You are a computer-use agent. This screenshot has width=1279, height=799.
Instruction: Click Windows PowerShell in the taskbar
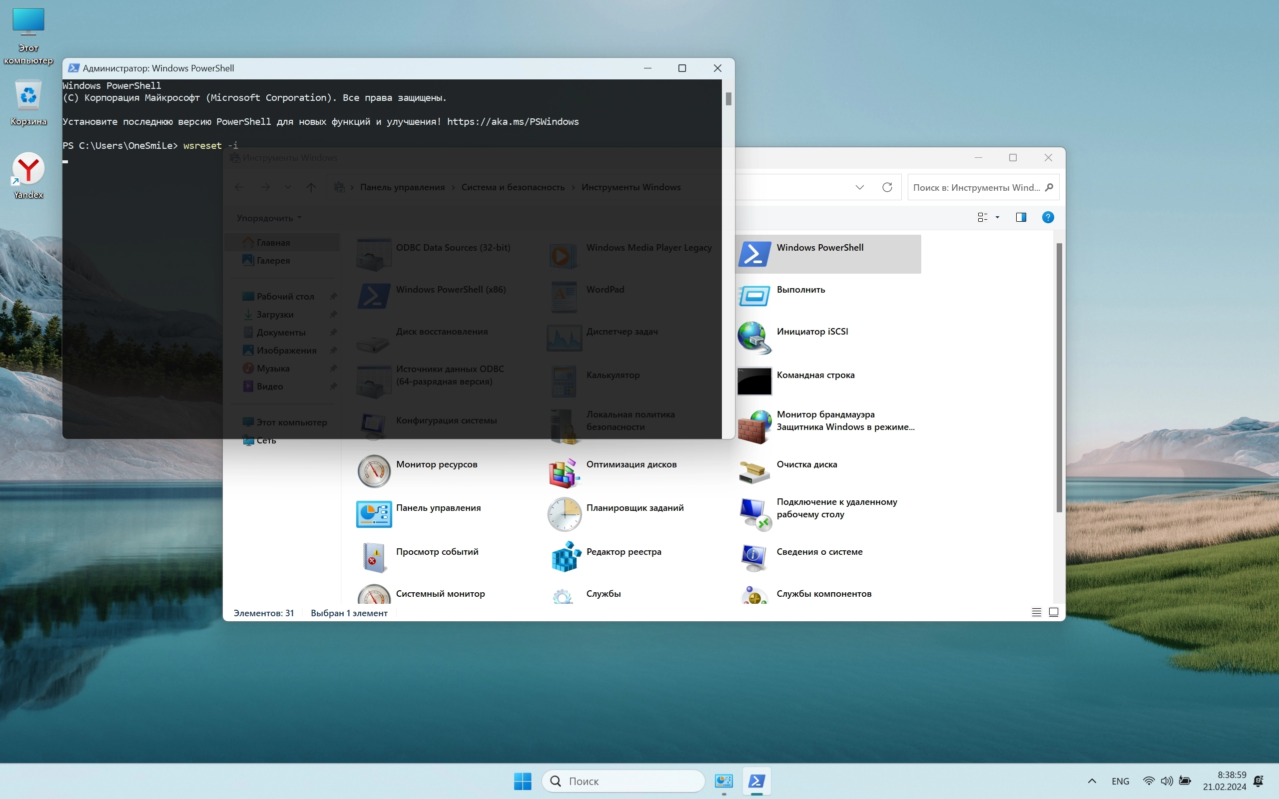[x=756, y=781]
